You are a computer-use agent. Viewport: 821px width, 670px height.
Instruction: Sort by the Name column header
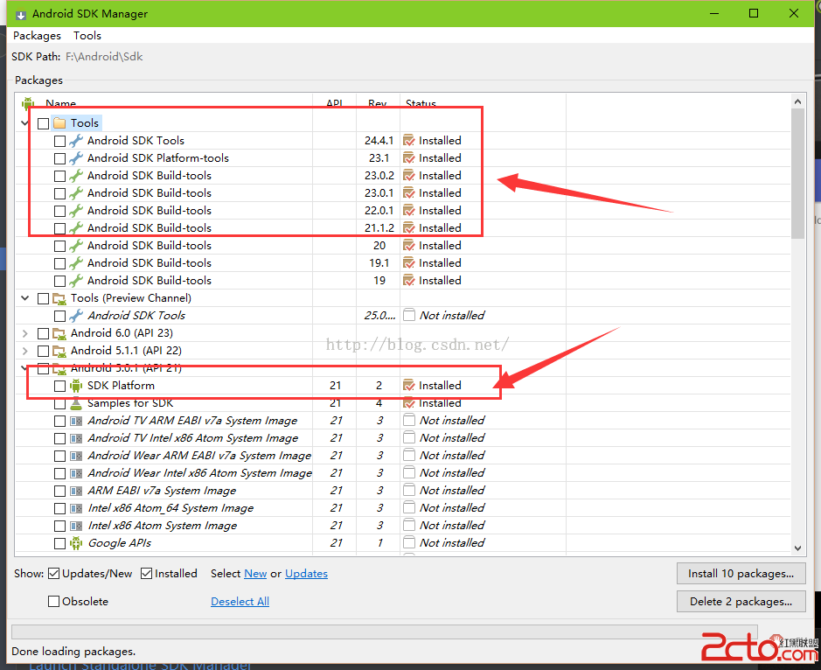click(x=60, y=103)
